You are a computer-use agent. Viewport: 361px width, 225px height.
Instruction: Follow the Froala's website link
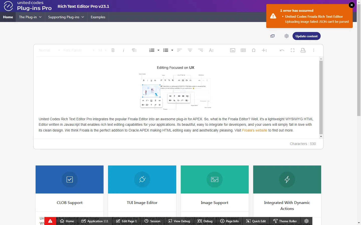(254, 130)
